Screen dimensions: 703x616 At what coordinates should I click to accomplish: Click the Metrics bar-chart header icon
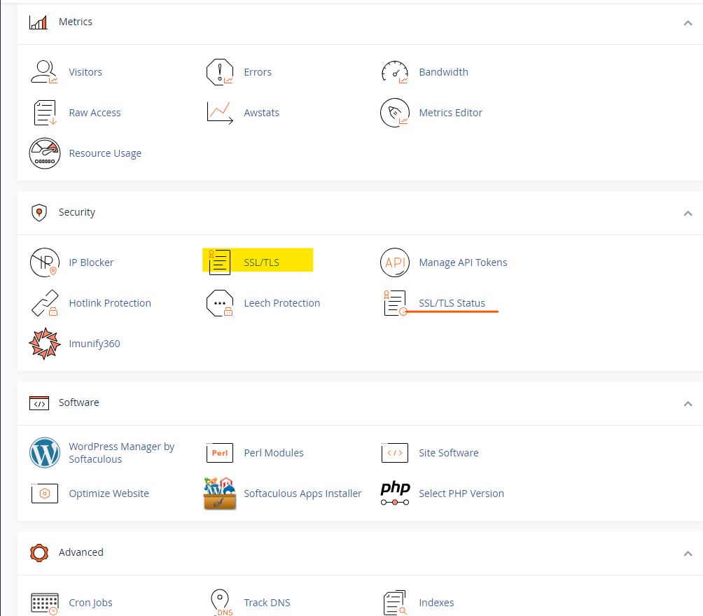pyautogui.click(x=38, y=22)
